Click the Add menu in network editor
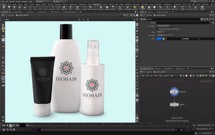This screenshot has height=135, width=215. pyautogui.click(x=143, y=75)
